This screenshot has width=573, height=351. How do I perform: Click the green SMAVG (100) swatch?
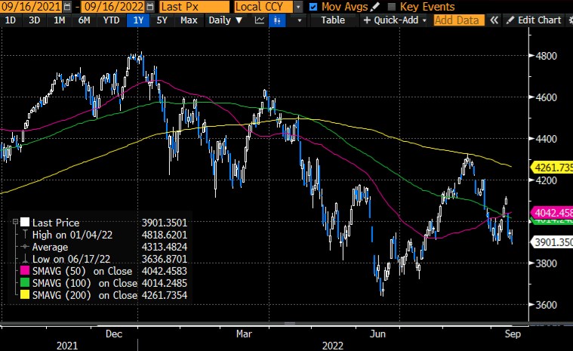coord(25,283)
